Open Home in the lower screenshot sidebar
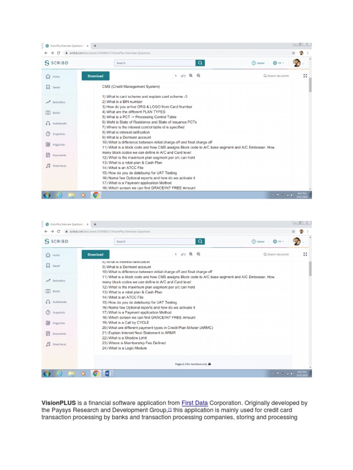Image resolution: width=353 pixels, height=470 pixels. 53,255
